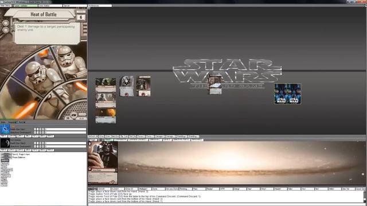Select the Deployment phase button
This screenshot has height=206, width=367.
point(7,169)
